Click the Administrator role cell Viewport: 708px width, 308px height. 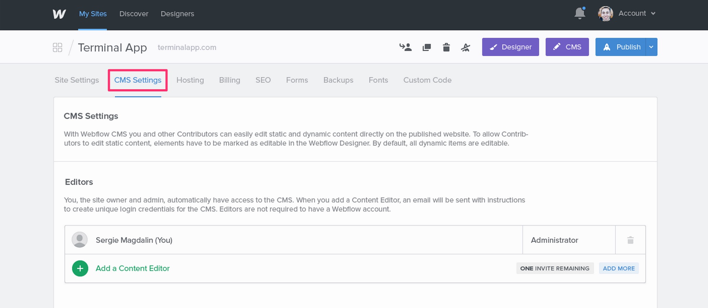point(569,240)
